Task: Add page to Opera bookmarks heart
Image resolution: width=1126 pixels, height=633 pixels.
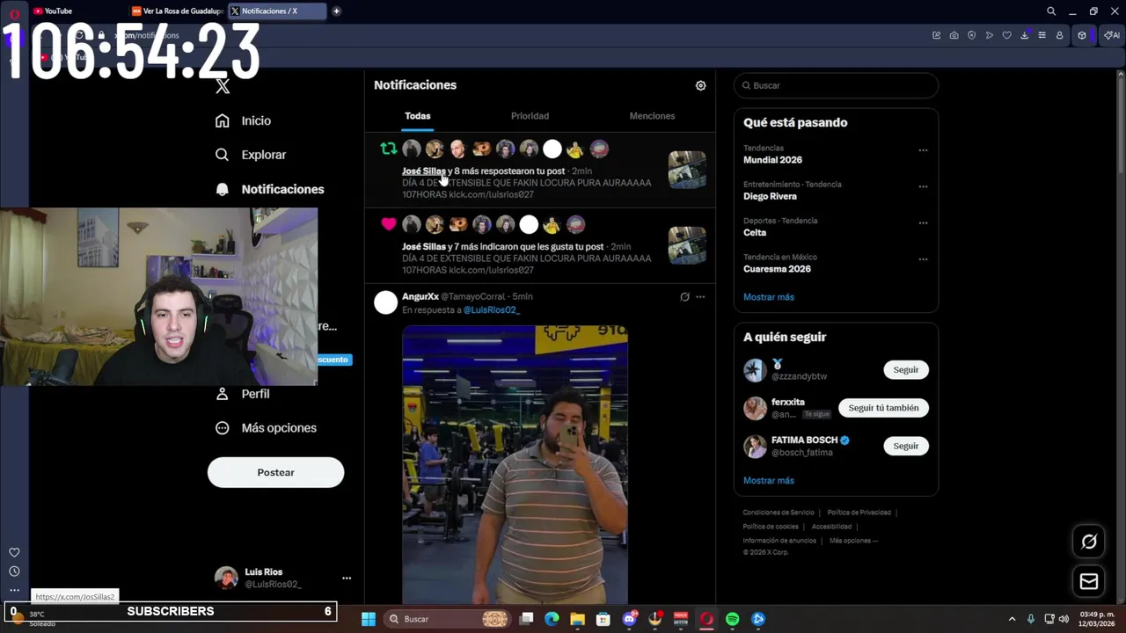Action: point(1007,35)
